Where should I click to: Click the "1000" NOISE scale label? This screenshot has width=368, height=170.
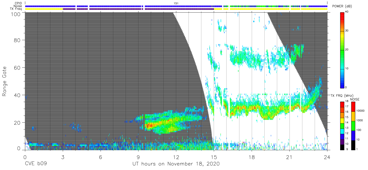pos(360,121)
